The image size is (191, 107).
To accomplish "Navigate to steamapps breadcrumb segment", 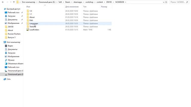I will click(78, 2).
